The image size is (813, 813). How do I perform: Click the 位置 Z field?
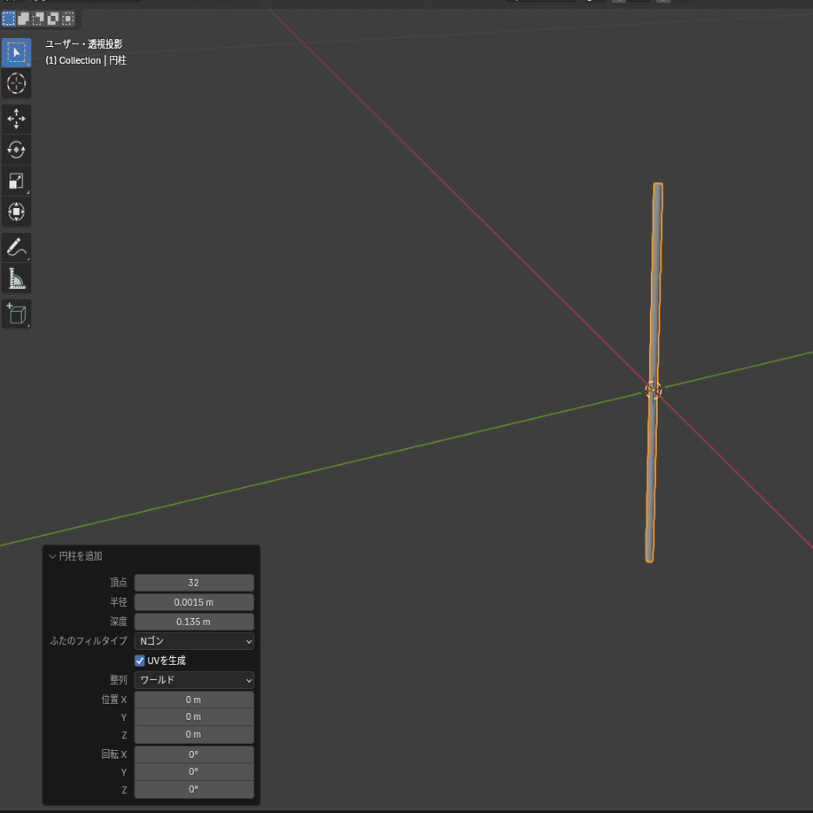pyautogui.click(x=194, y=735)
